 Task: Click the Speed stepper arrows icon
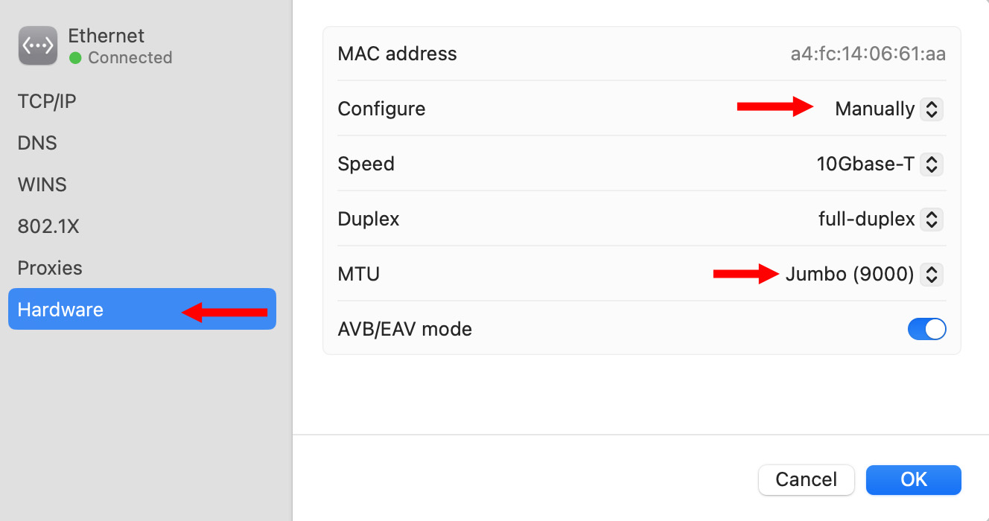931,164
